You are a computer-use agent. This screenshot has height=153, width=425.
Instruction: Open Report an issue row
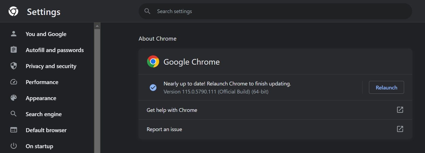[x=164, y=129]
